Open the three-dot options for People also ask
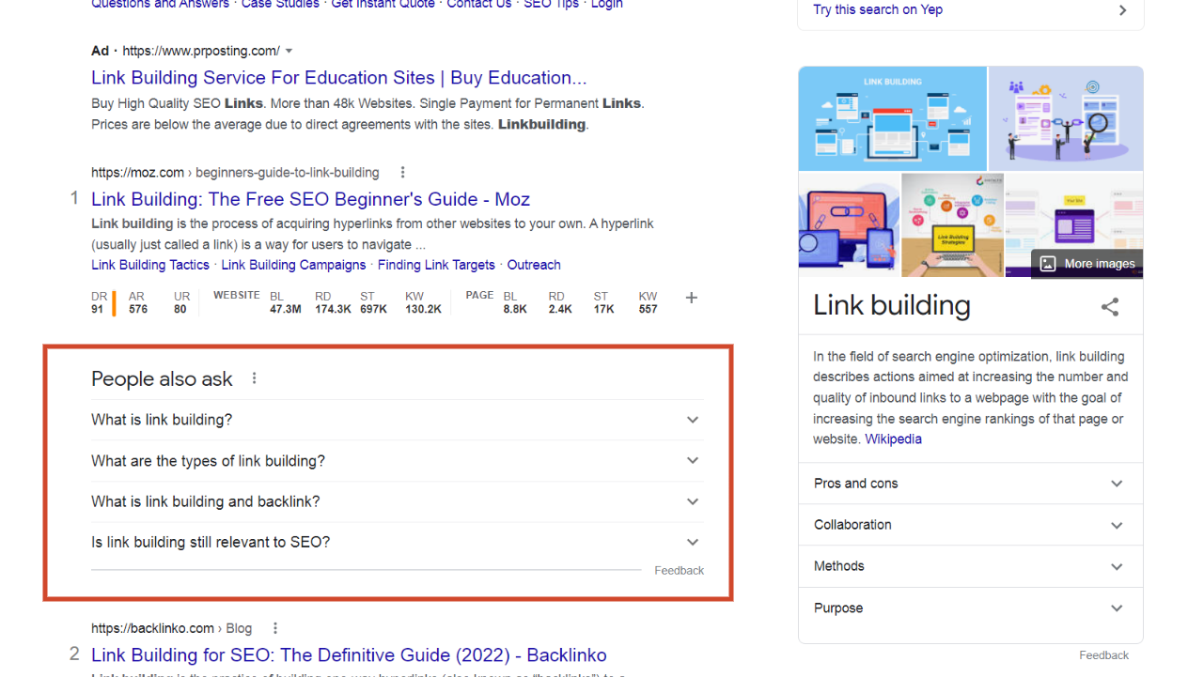Image resolution: width=1188 pixels, height=677 pixels. 254,377
